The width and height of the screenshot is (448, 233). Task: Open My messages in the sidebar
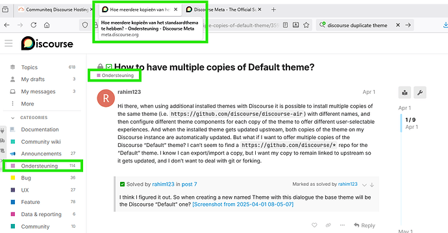tap(38, 91)
